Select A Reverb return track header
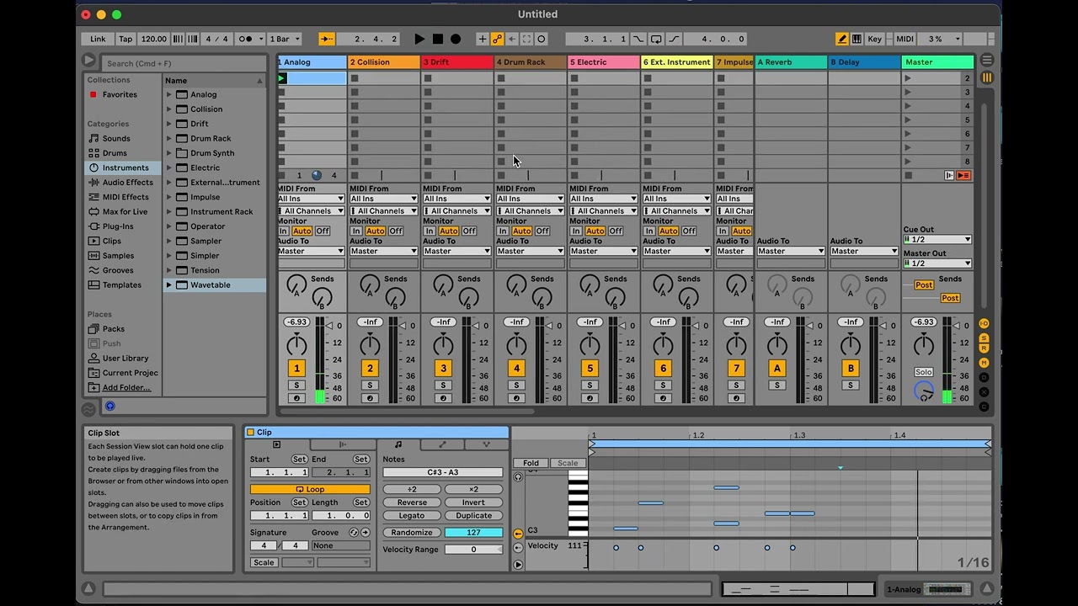The width and height of the screenshot is (1078, 606). [791, 61]
